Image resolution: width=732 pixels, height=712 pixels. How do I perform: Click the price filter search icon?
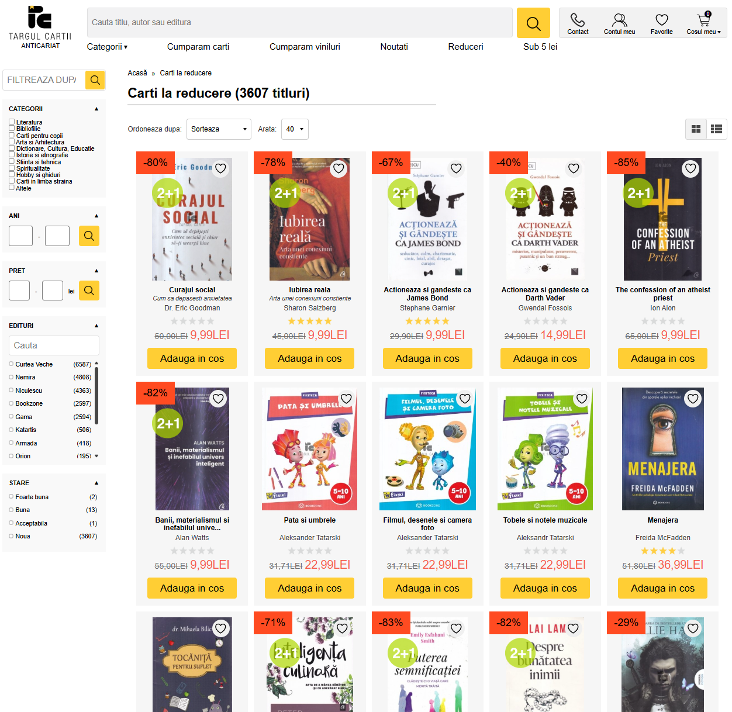(89, 291)
